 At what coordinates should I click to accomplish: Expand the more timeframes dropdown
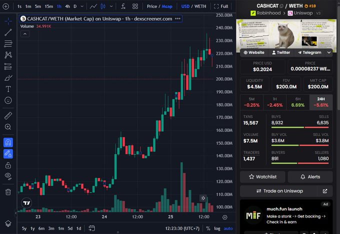tap(82, 6)
